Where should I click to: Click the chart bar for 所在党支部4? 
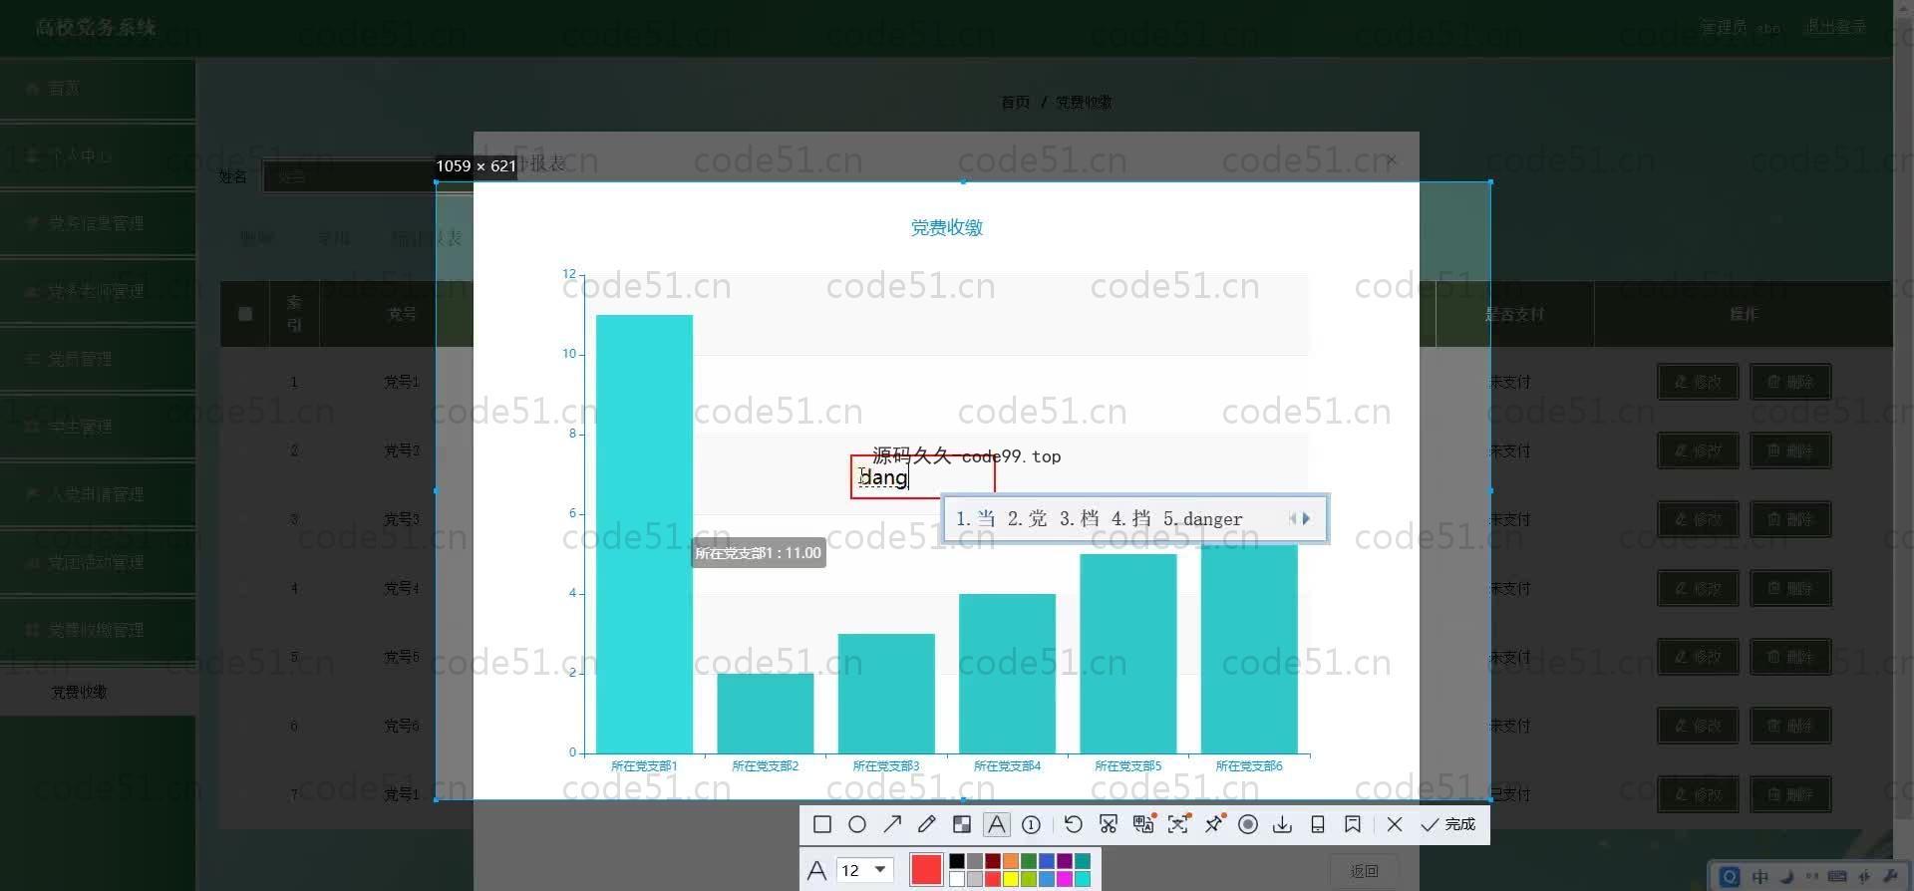(1007, 673)
